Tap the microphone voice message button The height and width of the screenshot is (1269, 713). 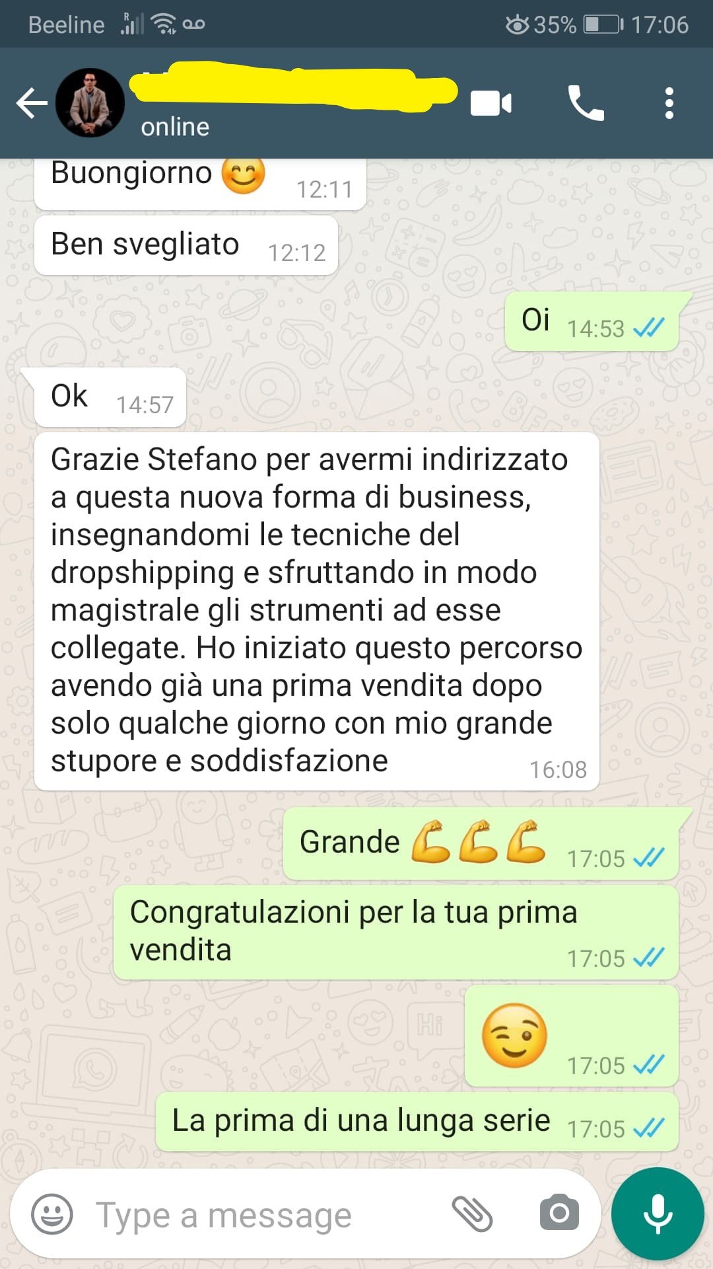(658, 1214)
